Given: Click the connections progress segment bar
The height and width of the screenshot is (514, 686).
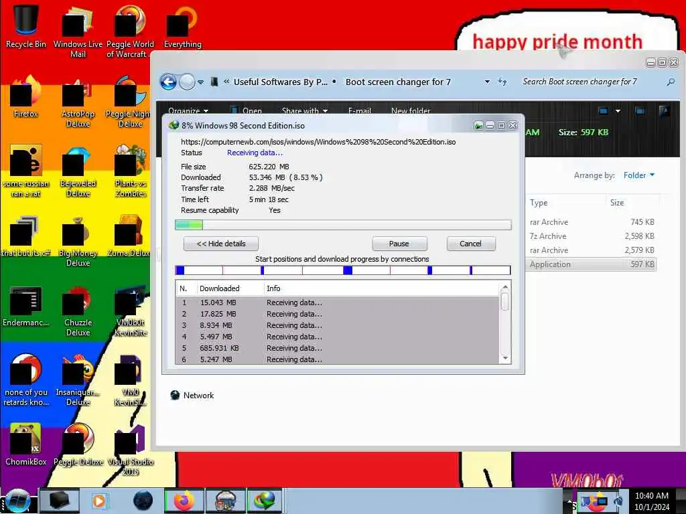Looking at the screenshot, I should point(343,270).
